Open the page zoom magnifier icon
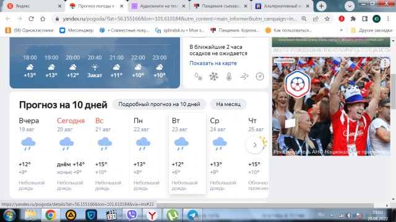396x222 pixels. pyautogui.click(x=304, y=18)
